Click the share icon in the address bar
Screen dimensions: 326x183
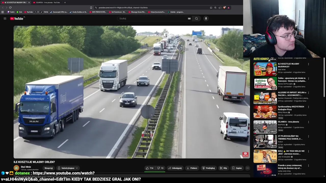click(x=220, y=7)
